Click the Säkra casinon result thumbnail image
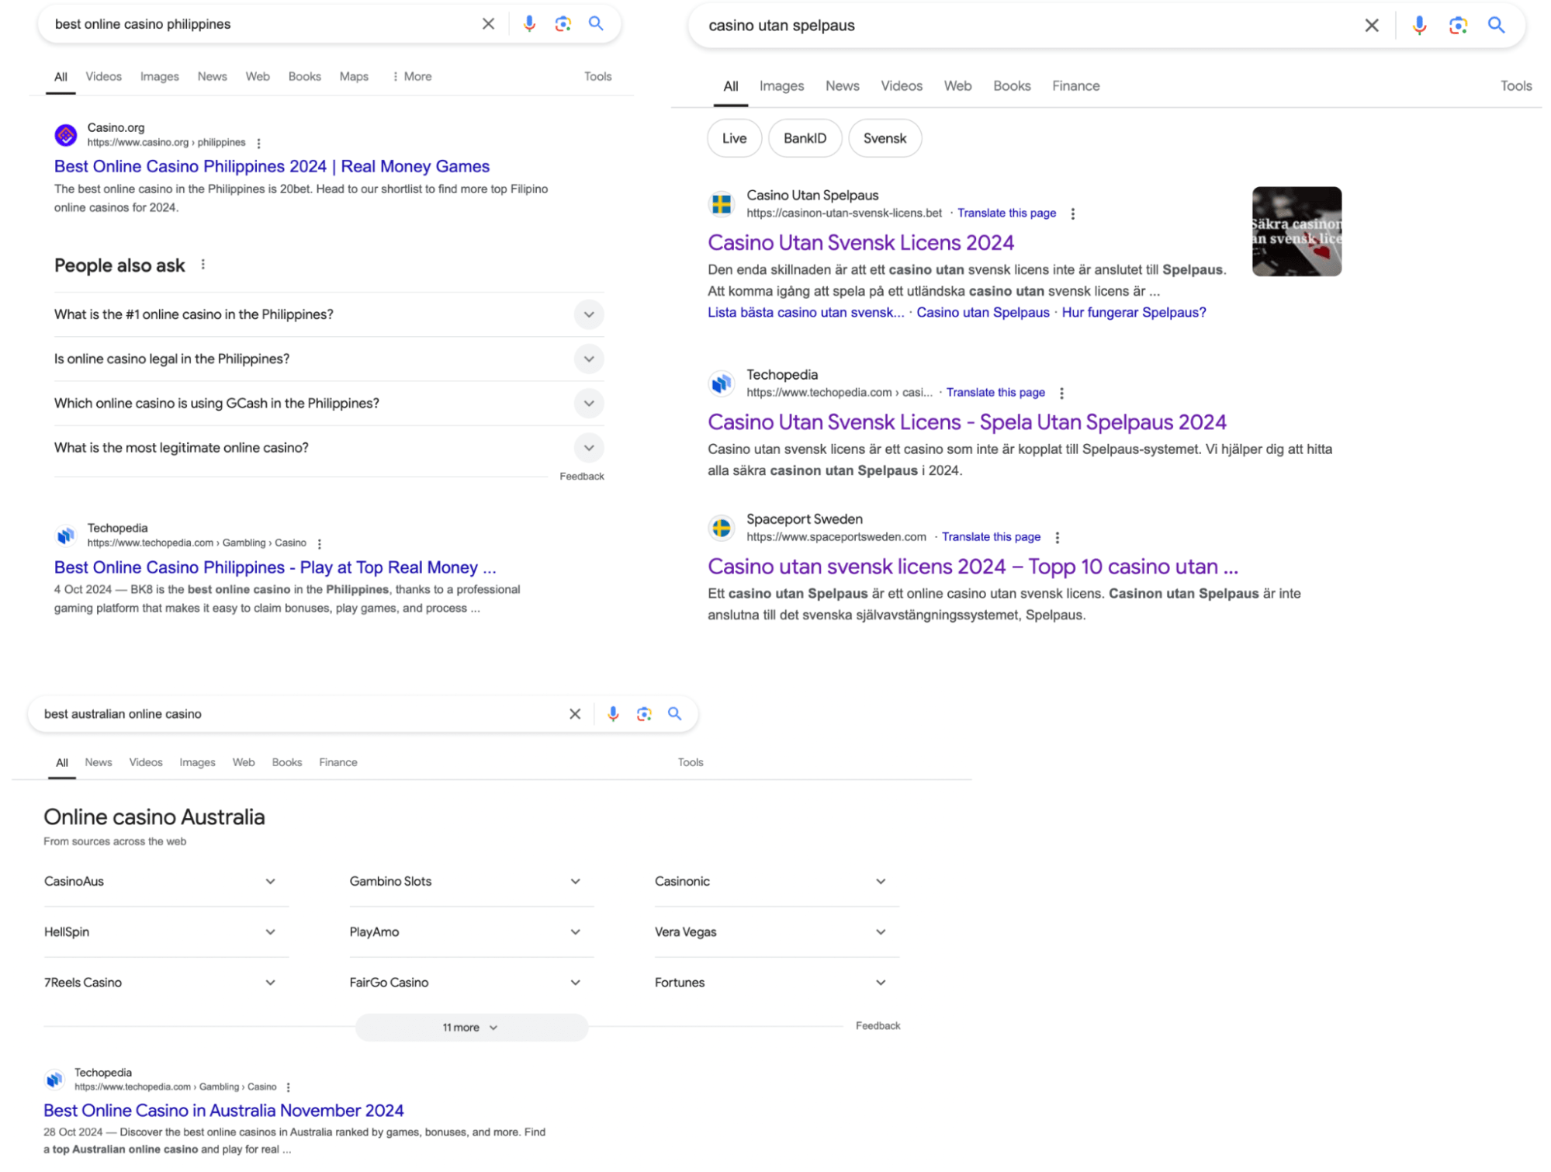This screenshot has width=1551, height=1172. 1296,231
